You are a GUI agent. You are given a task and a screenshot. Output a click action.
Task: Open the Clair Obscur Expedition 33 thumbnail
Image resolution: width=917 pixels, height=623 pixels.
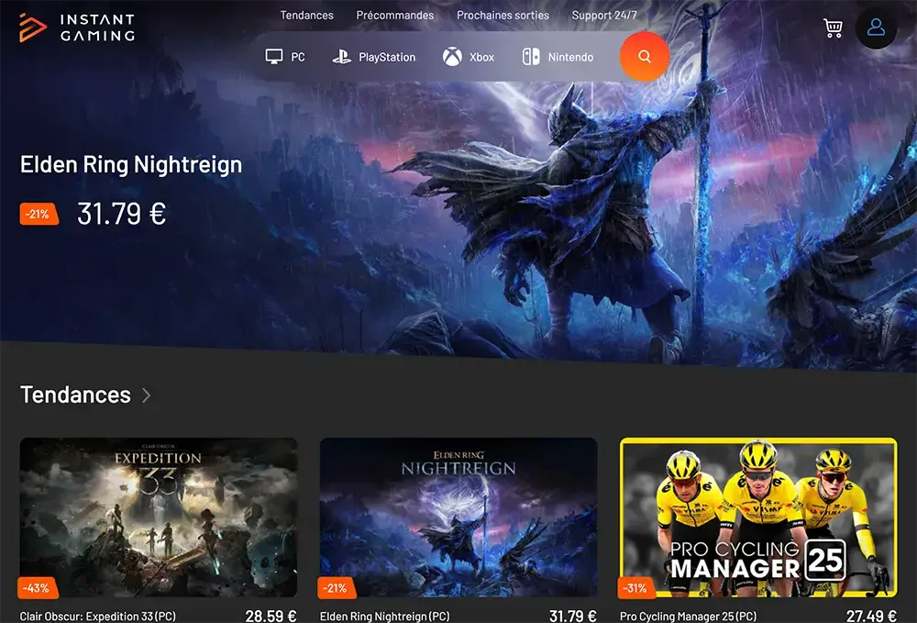click(159, 517)
